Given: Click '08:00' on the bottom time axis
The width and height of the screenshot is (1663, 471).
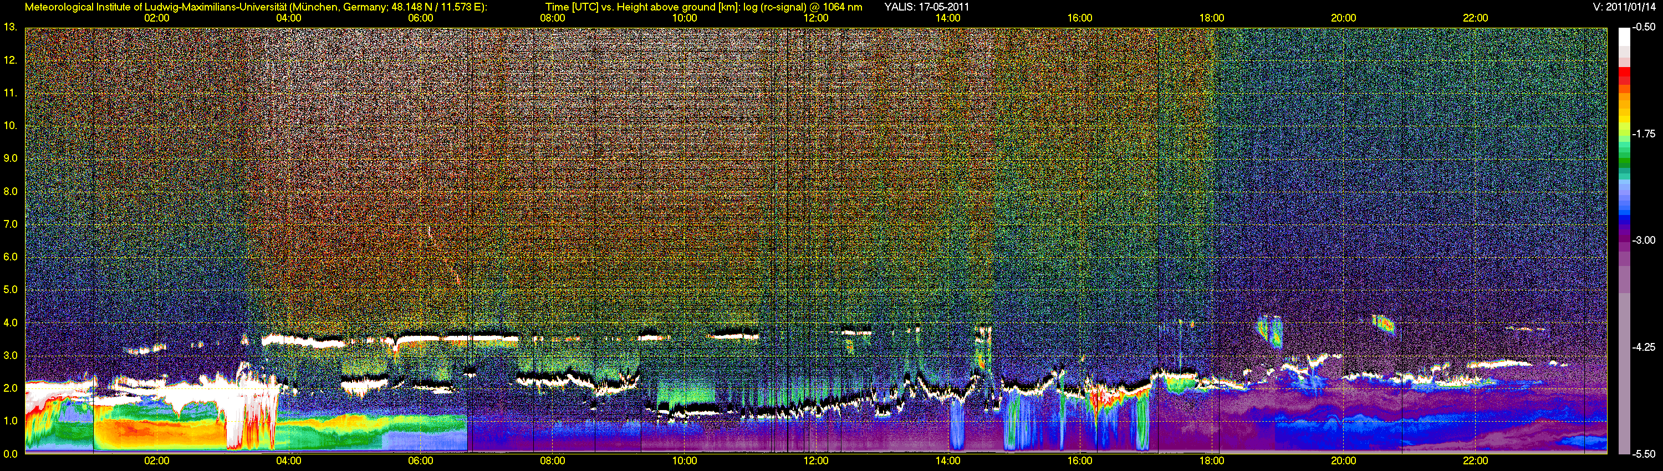Looking at the screenshot, I should click(x=553, y=460).
